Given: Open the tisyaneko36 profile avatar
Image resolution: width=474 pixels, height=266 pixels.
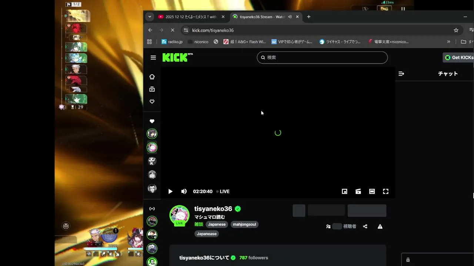Looking at the screenshot, I should 179,215.
